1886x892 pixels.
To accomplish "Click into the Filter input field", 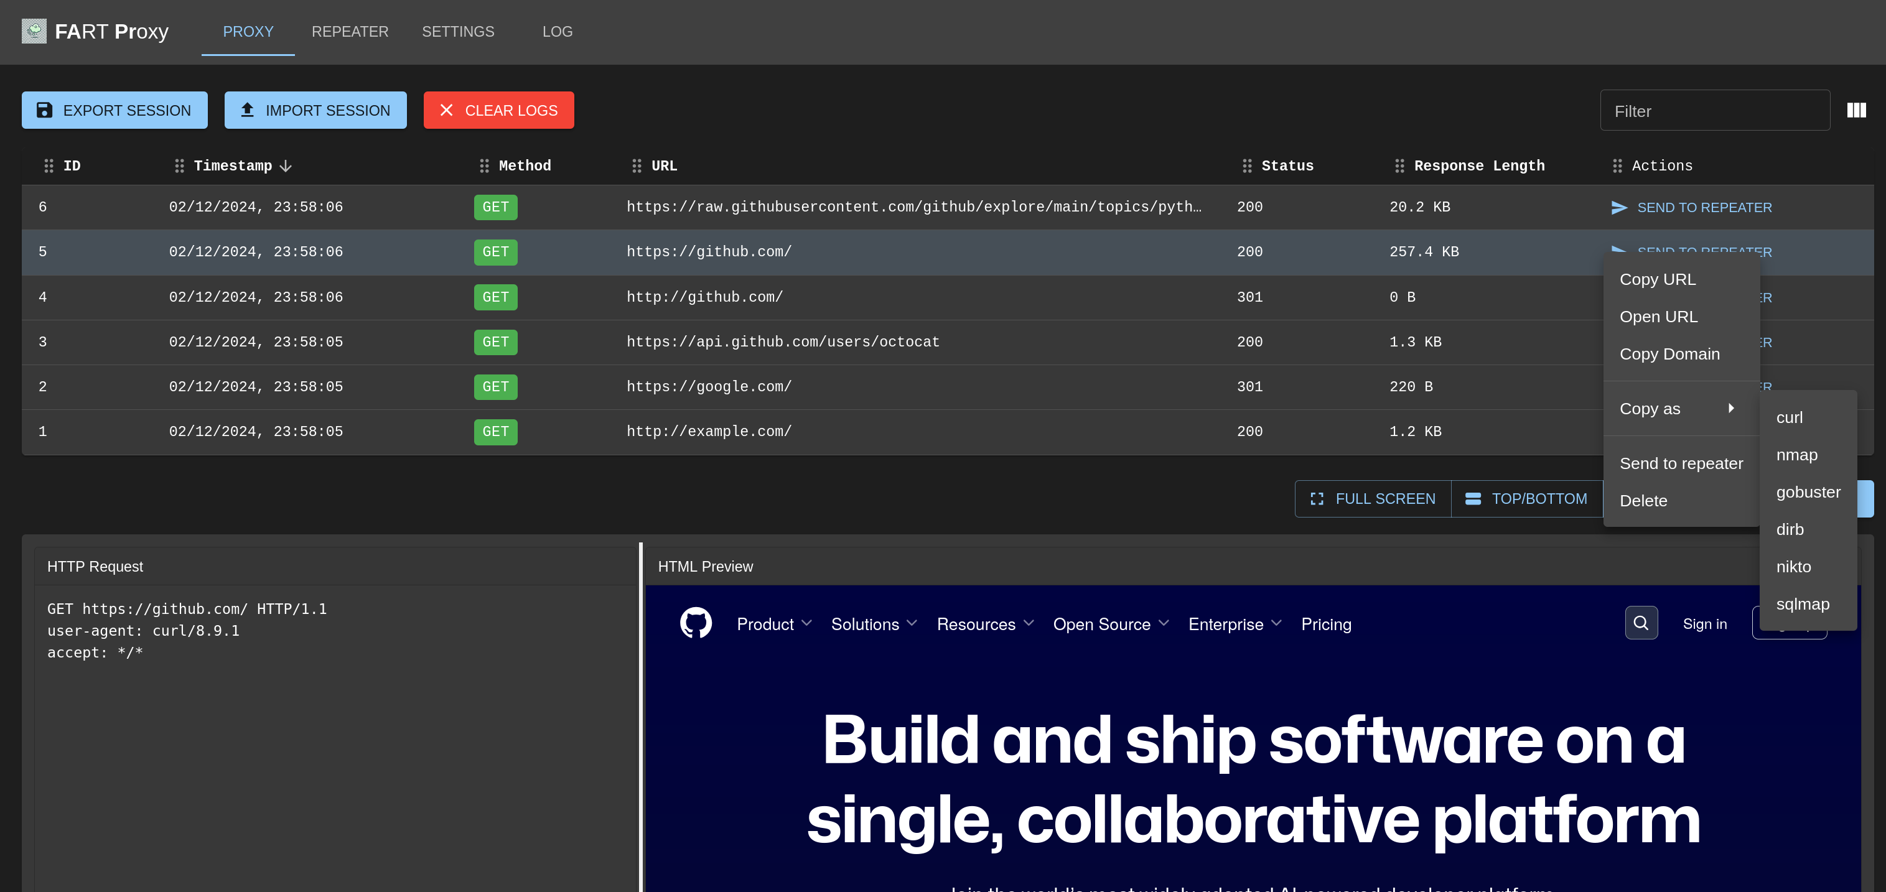I will coord(1715,111).
